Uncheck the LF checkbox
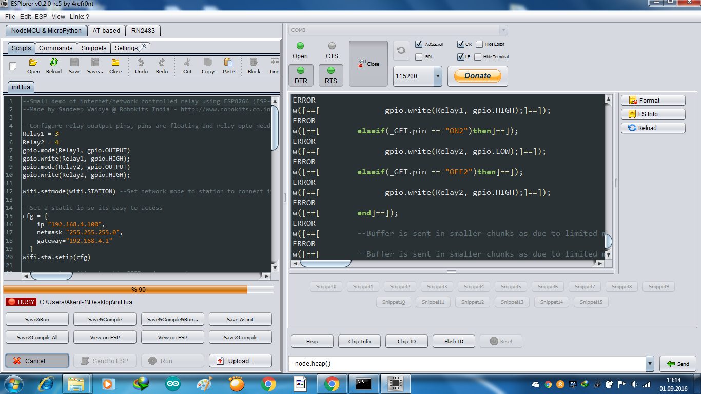701x394 pixels. pyautogui.click(x=461, y=57)
